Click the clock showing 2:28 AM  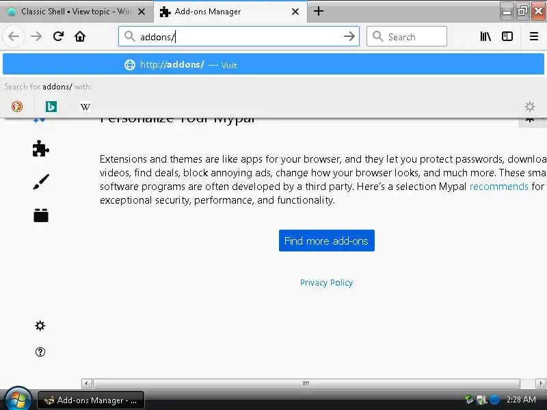point(521,400)
